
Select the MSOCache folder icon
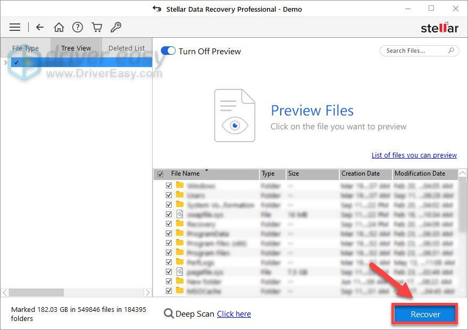tap(180, 290)
